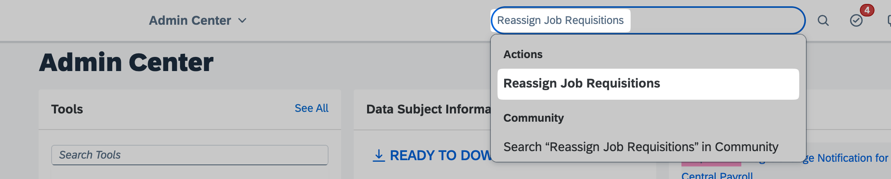Viewport: 891px width, 179px height.
Task: Open the Central Payroll link
Action: pyautogui.click(x=717, y=175)
